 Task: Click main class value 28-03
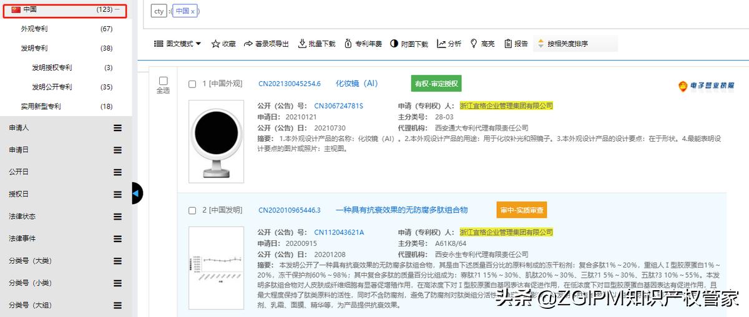coord(444,117)
